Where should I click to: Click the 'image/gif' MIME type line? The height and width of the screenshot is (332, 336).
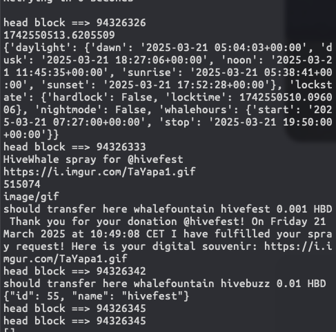[31, 197]
